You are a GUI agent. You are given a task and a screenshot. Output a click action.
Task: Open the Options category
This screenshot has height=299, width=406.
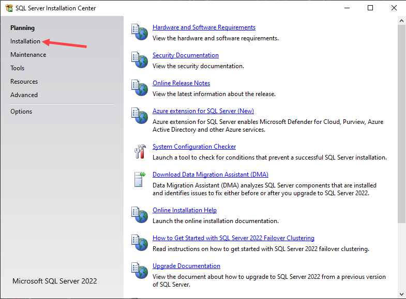pyautogui.click(x=21, y=112)
